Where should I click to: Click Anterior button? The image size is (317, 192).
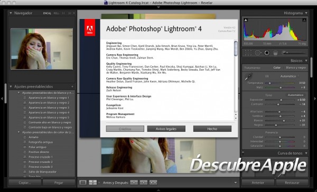point(258,183)
